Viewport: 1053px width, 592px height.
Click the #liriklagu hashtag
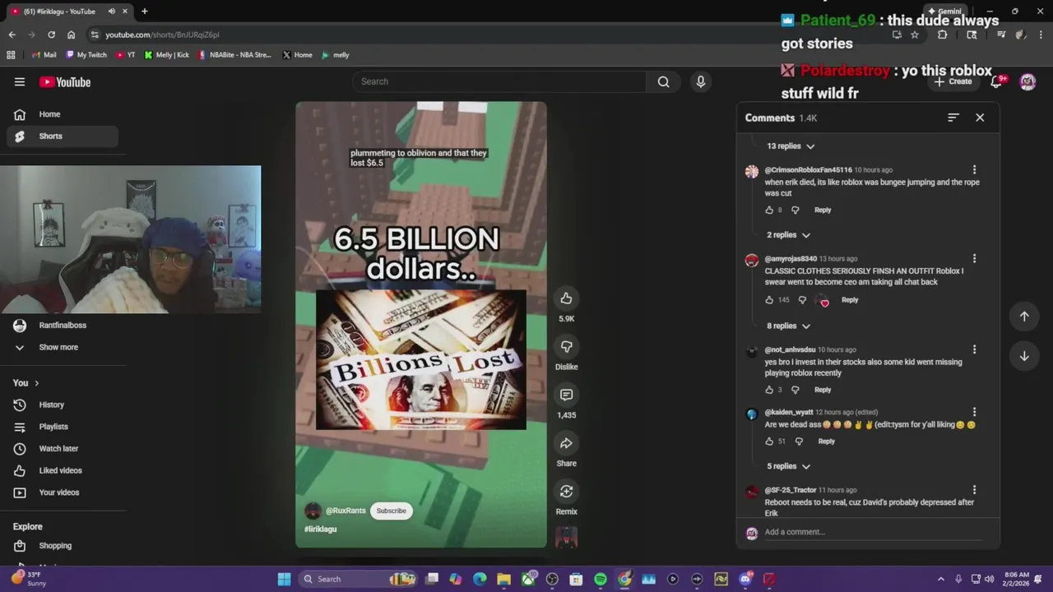pyautogui.click(x=320, y=530)
